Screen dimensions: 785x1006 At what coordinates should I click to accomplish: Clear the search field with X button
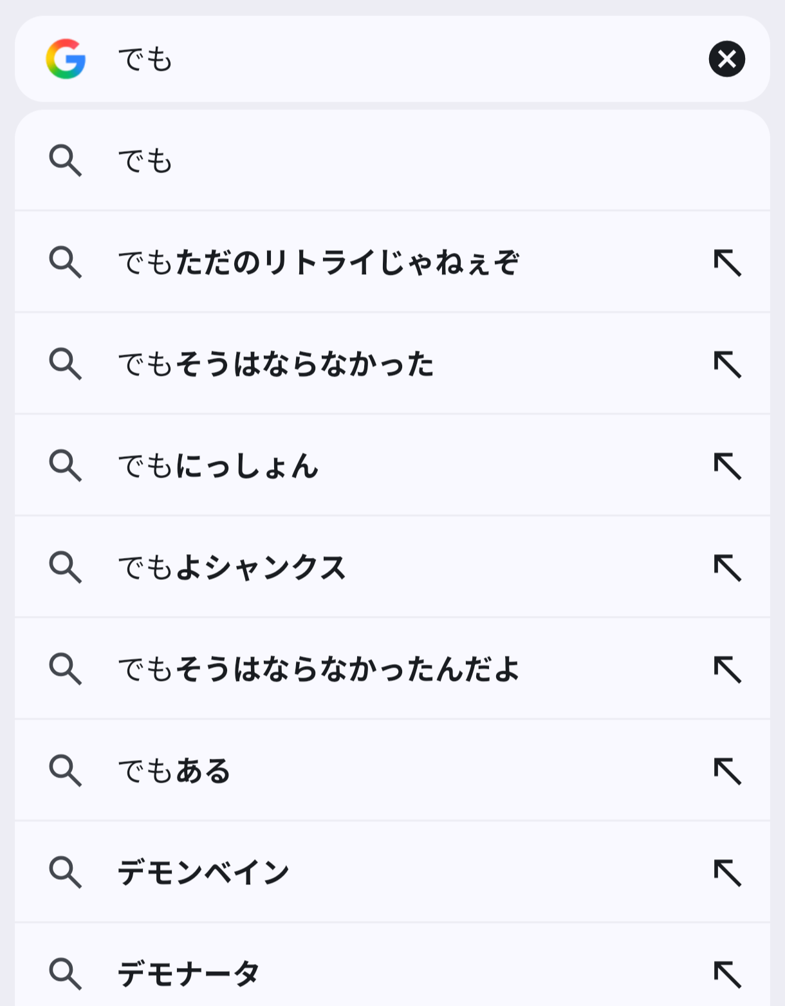tap(726, 59)
